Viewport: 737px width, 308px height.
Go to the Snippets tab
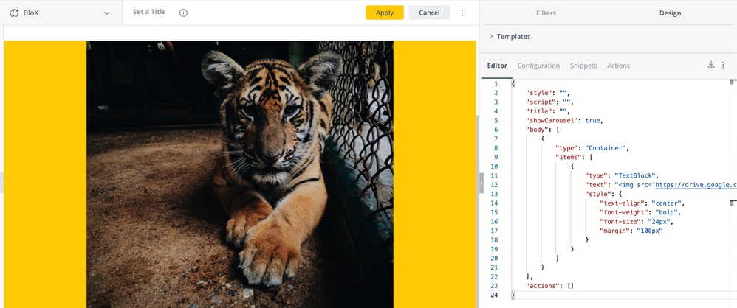pos(583,66)
